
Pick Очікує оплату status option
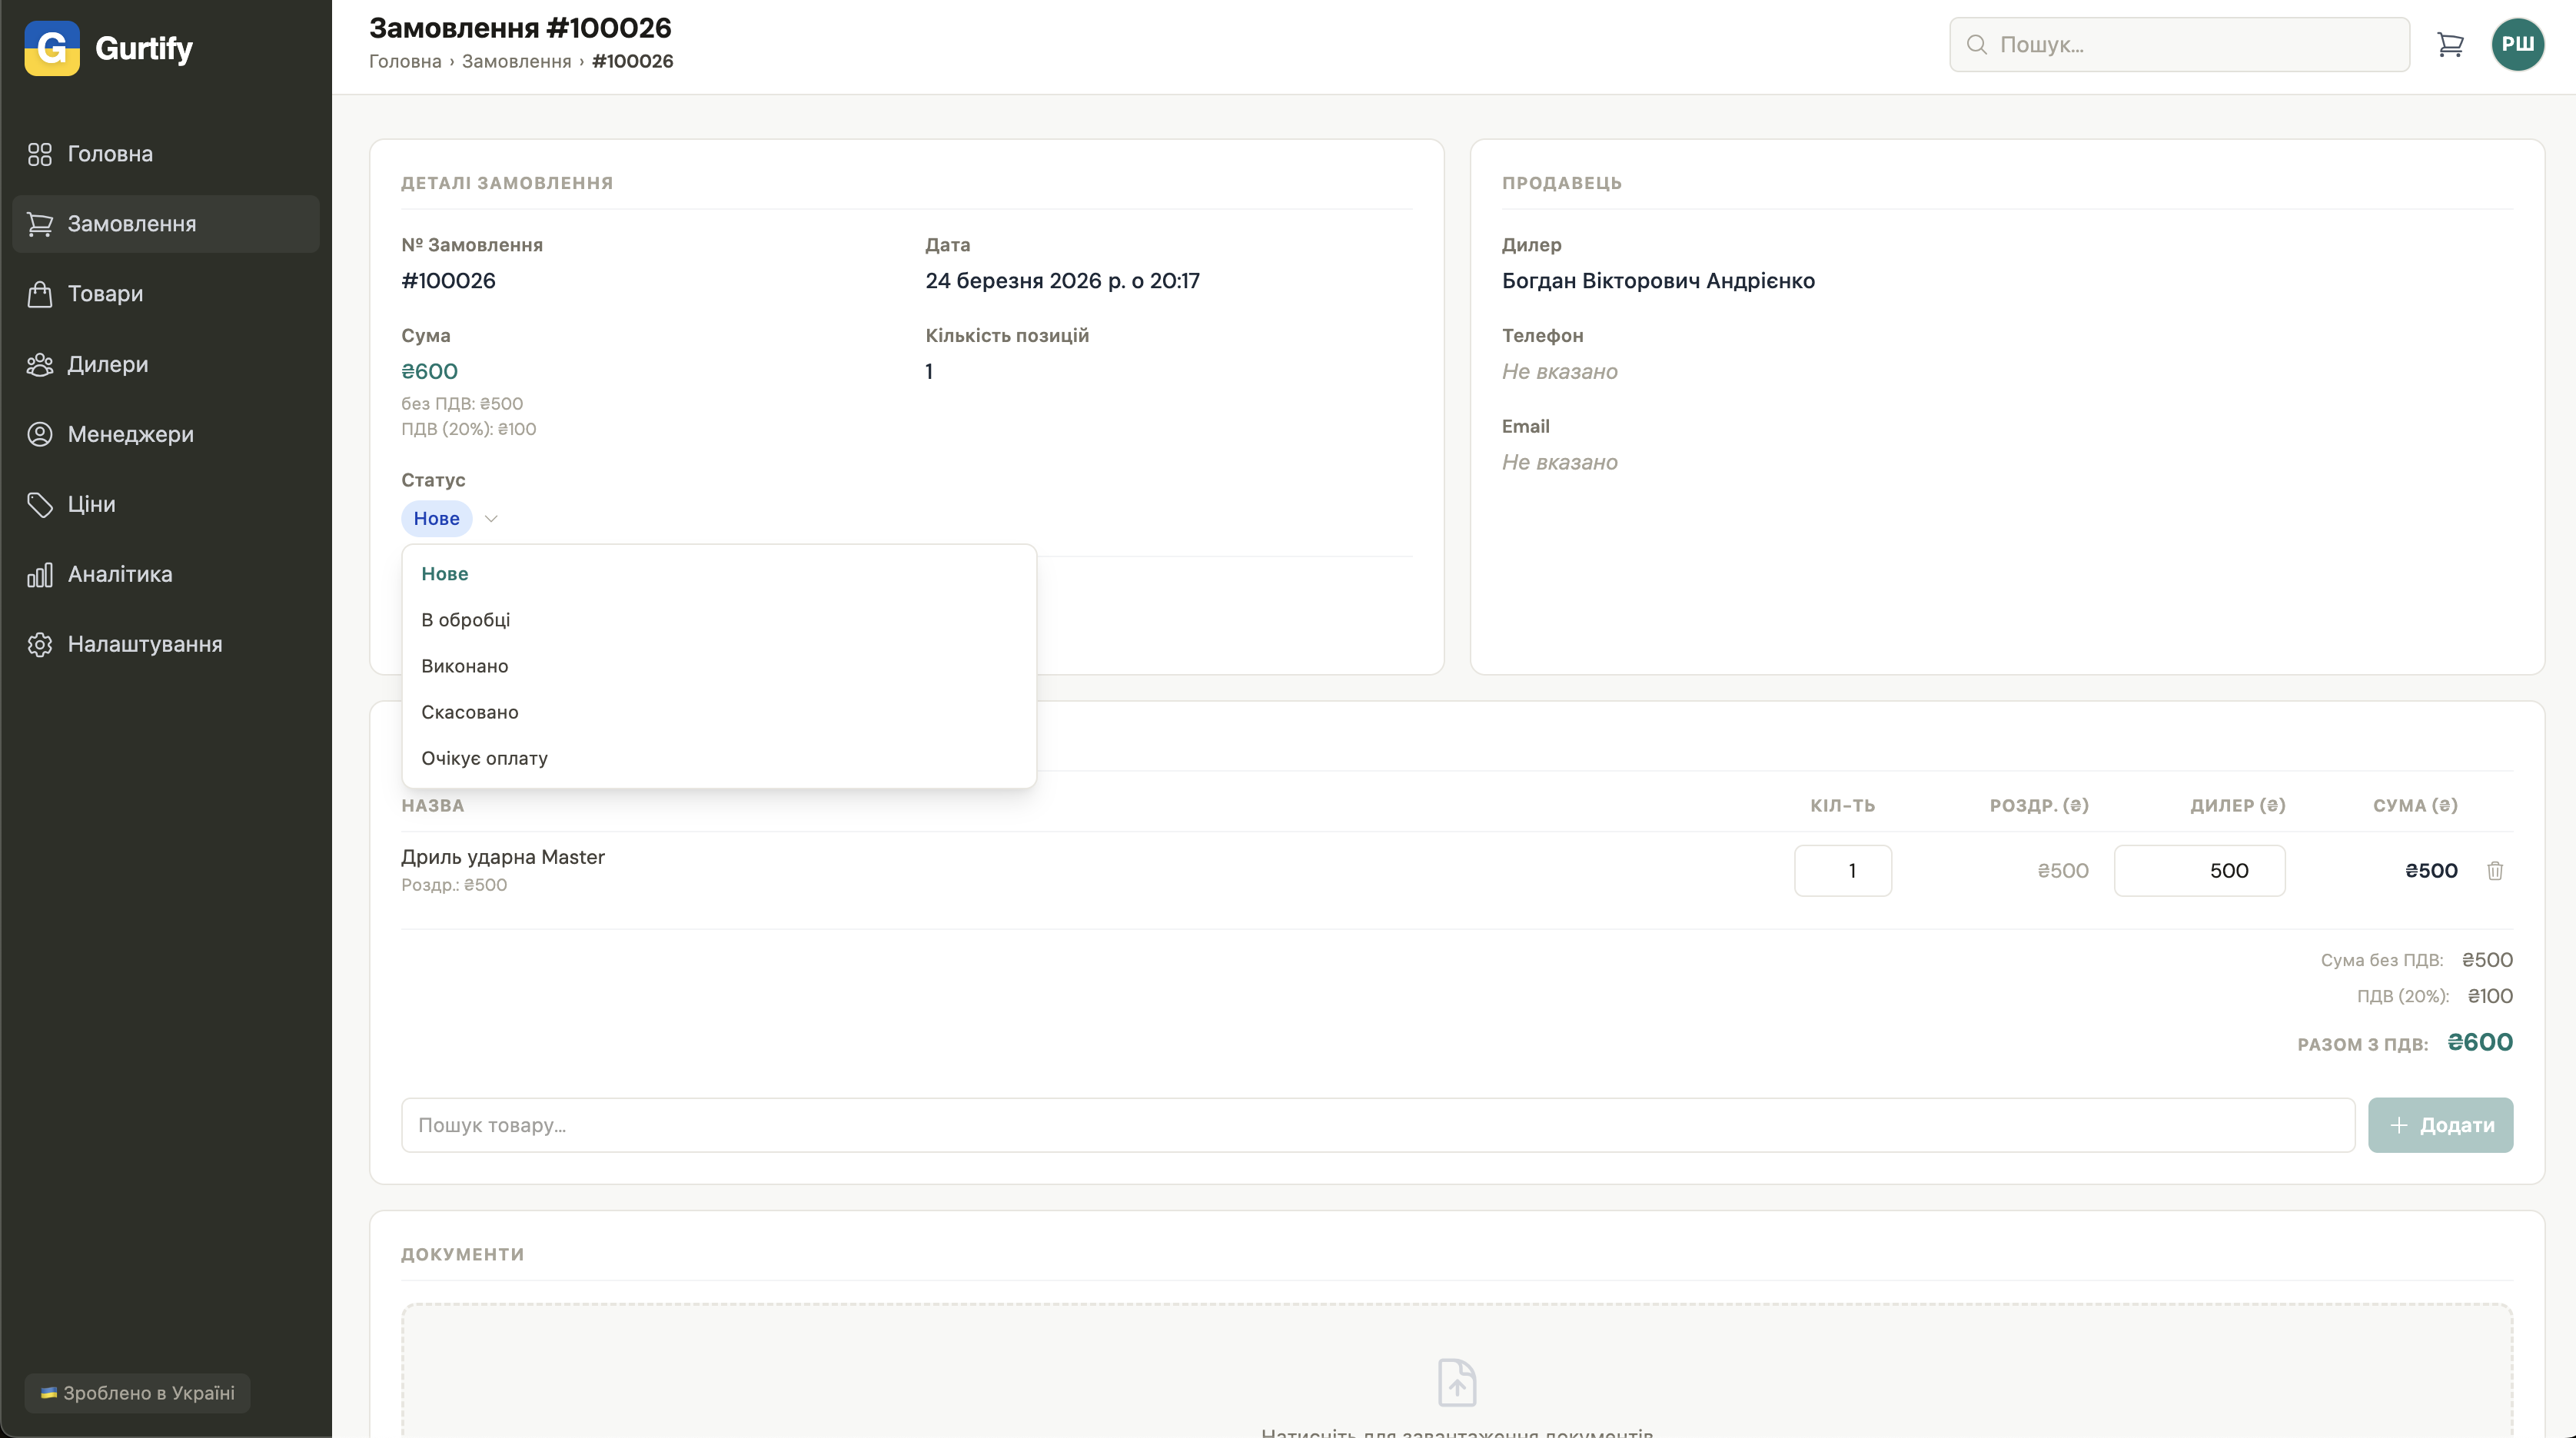pos(485,758)
